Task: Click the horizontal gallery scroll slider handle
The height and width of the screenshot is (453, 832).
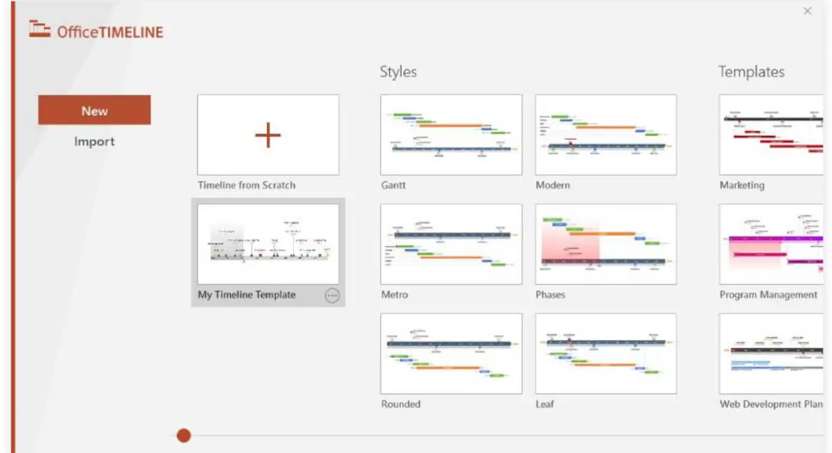Action: pos(184,436)
